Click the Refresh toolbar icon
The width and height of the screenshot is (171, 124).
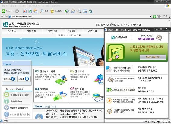[x=30, y=11]
